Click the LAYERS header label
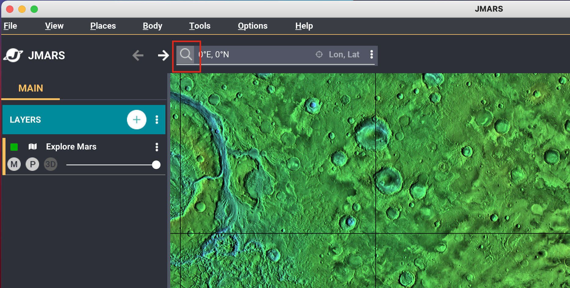570x288 pixels. (x=25, y=120)
